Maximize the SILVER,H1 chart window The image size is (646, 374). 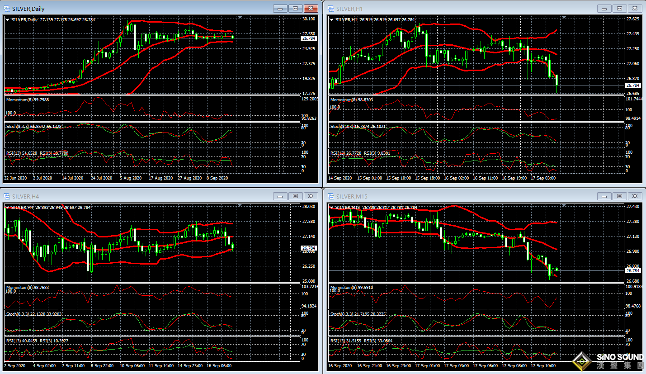point(619,9)
